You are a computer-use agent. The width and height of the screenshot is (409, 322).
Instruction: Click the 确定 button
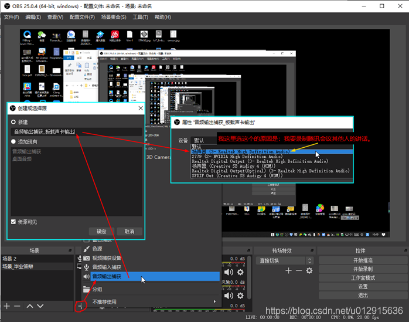[x=101, y=231]
